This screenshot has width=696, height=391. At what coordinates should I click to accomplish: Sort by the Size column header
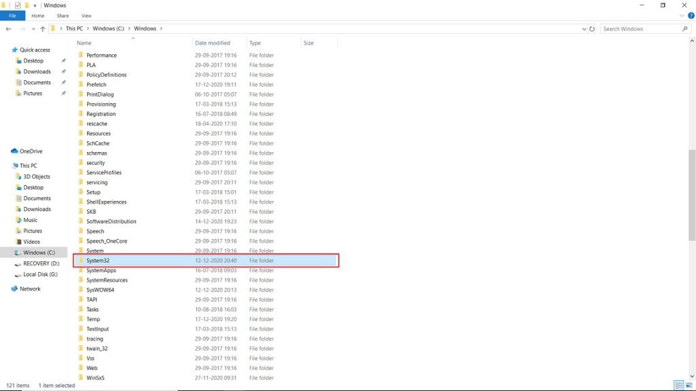[309, 43]
